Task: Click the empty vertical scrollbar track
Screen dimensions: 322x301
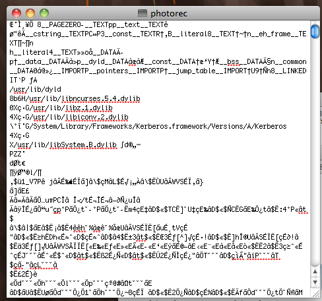Action: click(x=315, y=152)
